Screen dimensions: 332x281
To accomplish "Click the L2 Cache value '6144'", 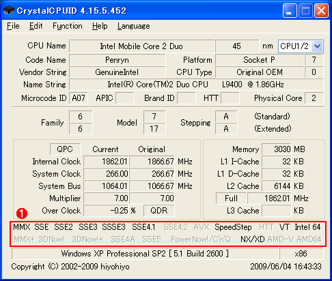I will pyautogui.click(x=277, y=186).
